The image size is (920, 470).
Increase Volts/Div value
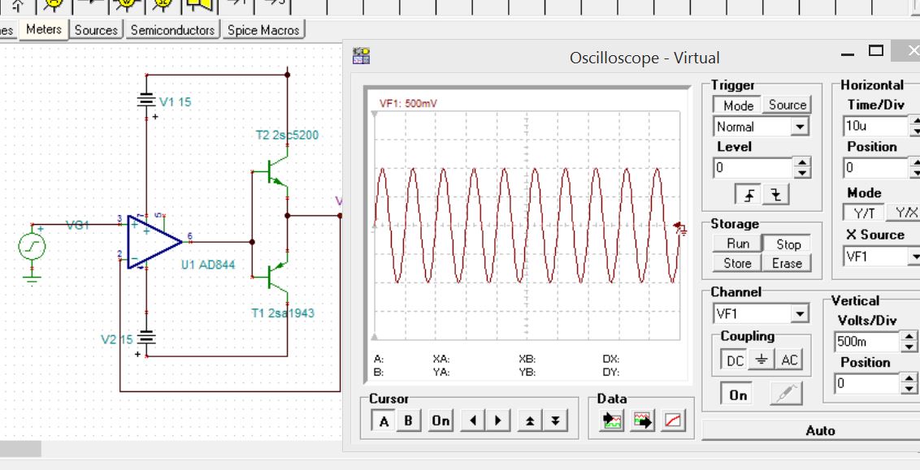point(909,337)
